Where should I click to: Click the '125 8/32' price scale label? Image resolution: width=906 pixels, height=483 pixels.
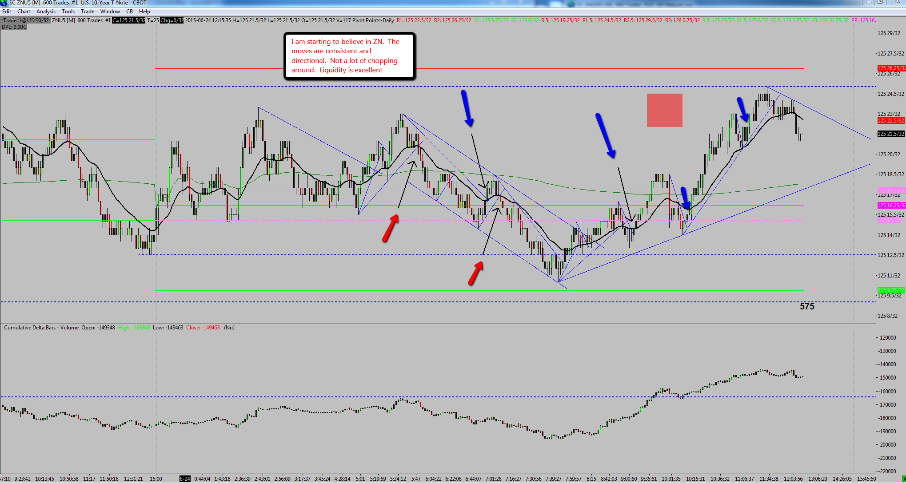click(x=888, y=316)
